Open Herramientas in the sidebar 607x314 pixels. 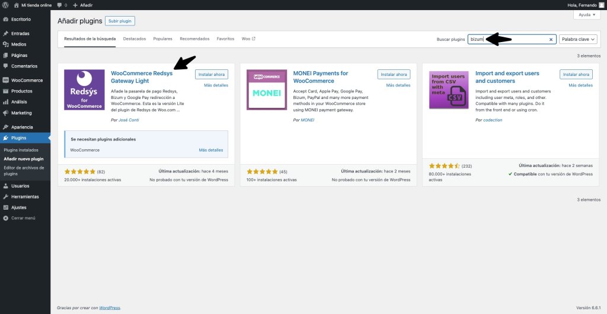pyautogui.click(x=25, y=197)
